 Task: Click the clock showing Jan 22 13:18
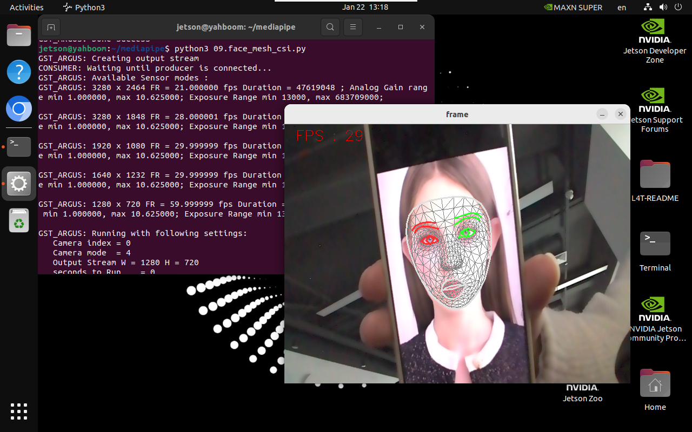coord(365,8)
